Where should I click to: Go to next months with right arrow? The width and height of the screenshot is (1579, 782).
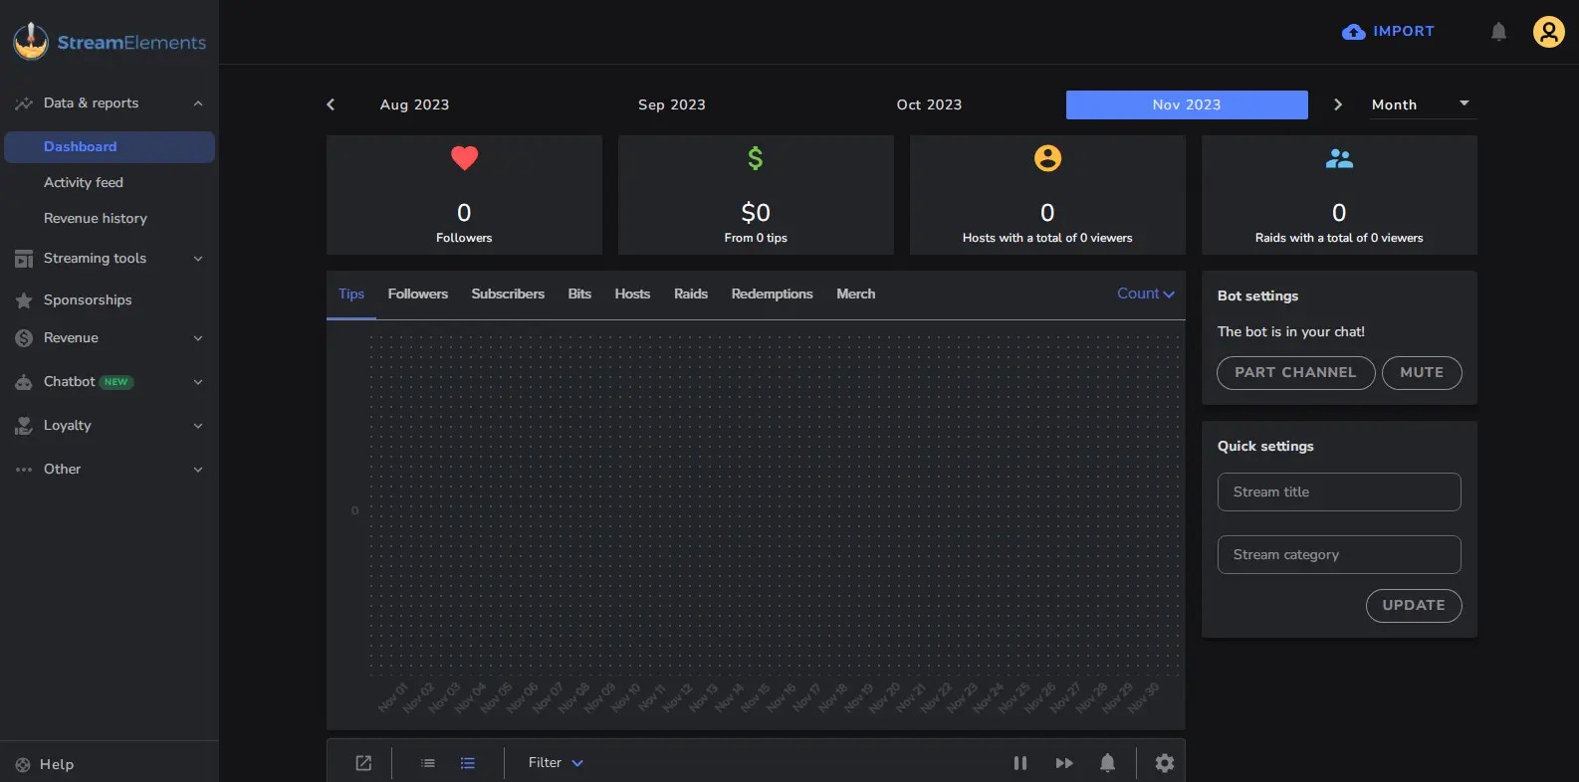pyautogui.click(x=1337, y=104)
